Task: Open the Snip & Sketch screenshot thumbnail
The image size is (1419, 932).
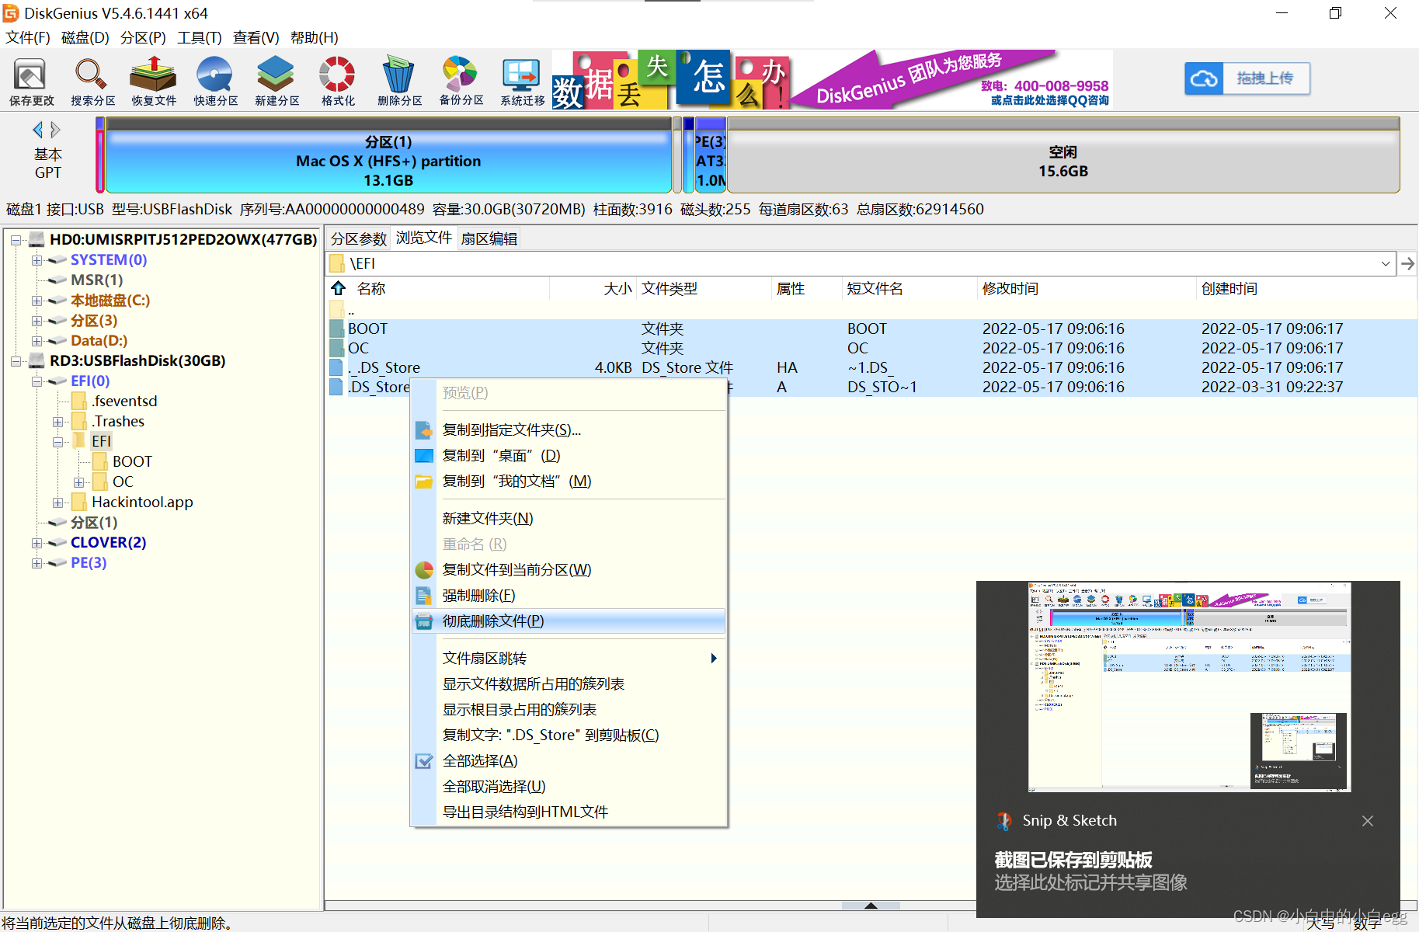Action: pyautogui.click(x=1188, y=687)
